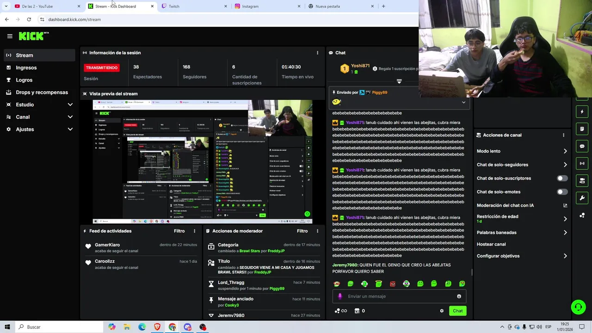Open Palabras baneadas chevron
The width and height of the screenshot is (592, 333).
[565, 233]
